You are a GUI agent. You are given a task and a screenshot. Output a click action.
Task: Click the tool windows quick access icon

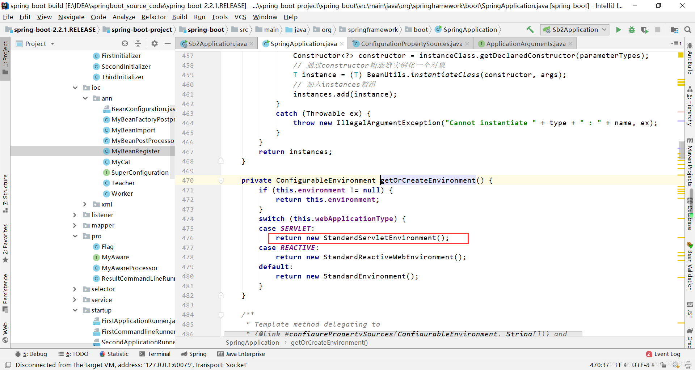[8, 365]
